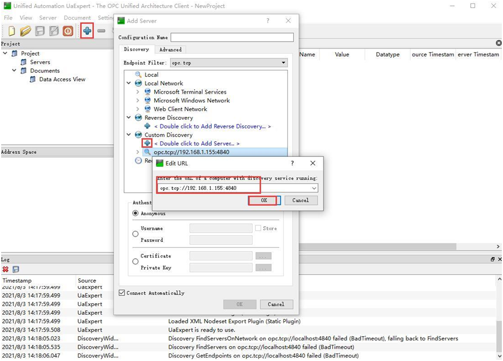Click the Web Client Network globe icon
This screenshot has width=503, height=361.
(x=148, y=109)
